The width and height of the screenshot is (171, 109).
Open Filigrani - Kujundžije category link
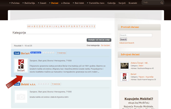coord(146,77)
